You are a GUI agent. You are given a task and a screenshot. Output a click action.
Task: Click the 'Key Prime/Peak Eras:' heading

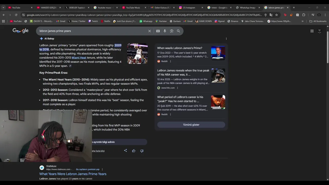[53, 73]
